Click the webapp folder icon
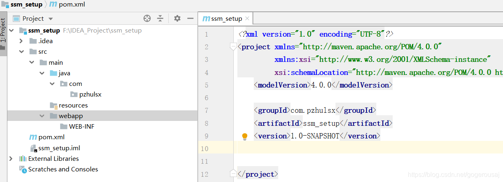Image resolution: width=503 pixels, height=182 pixels. point(53,116)
